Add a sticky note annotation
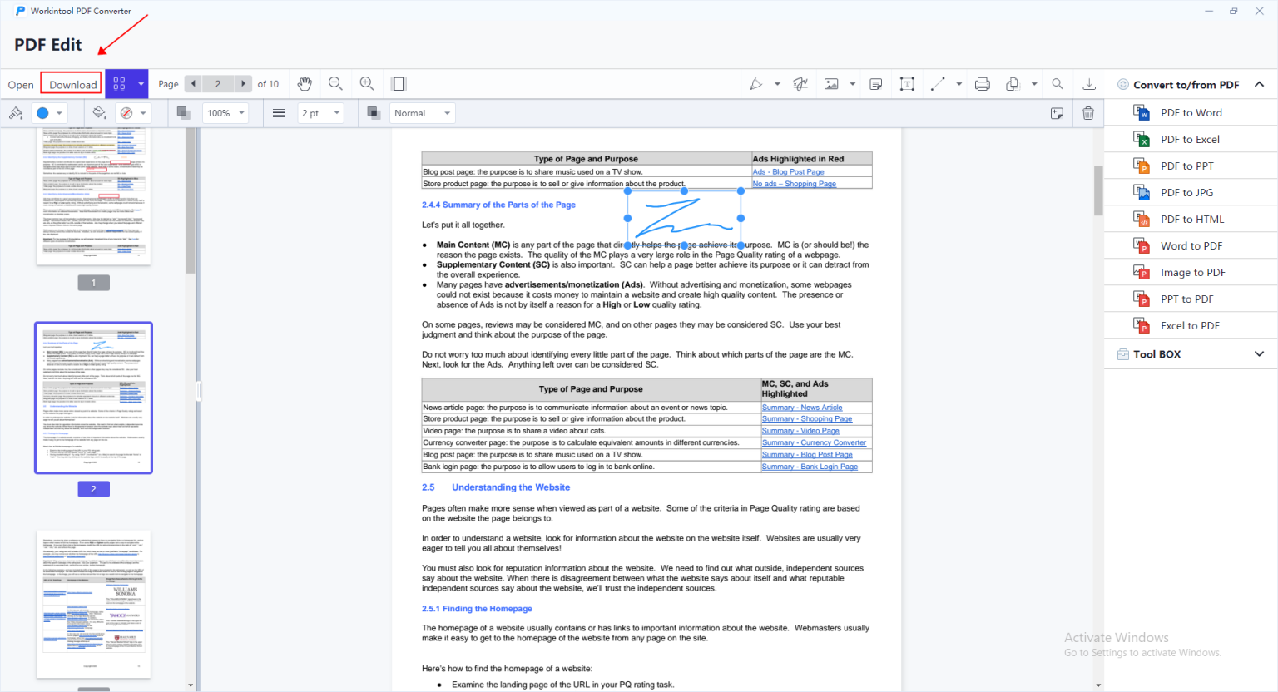Viewport: 1278px width, 692px height. pos(874,83)
